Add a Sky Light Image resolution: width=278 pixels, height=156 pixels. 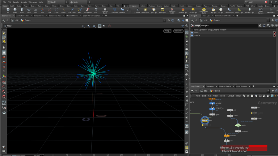213,10
